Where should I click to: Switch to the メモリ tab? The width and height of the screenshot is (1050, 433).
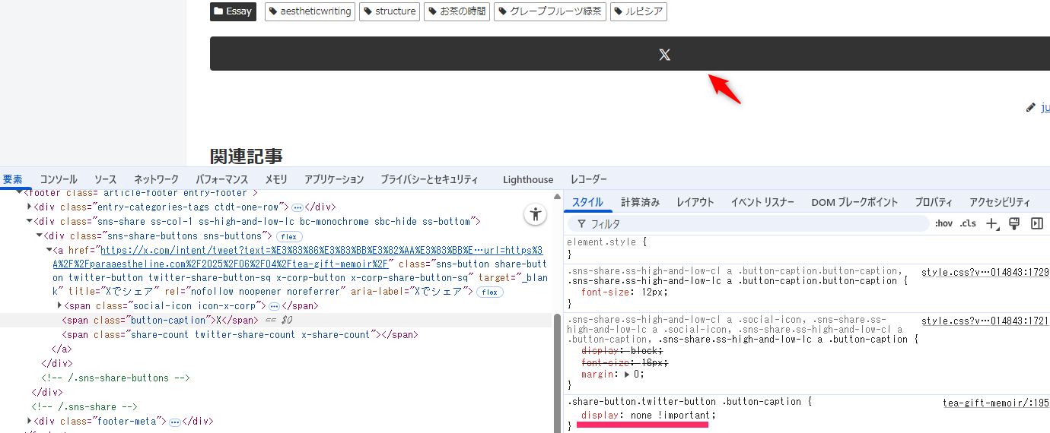pos(276,179)
